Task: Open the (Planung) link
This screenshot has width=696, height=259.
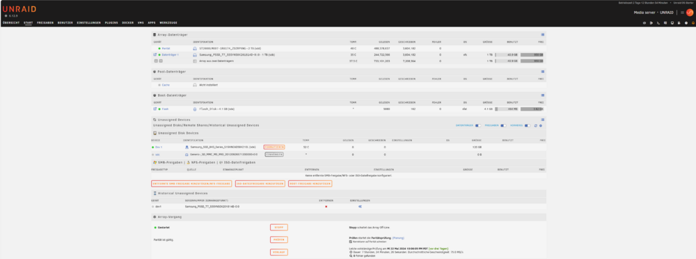Action: pyautogui.click(x=398, y=237)
